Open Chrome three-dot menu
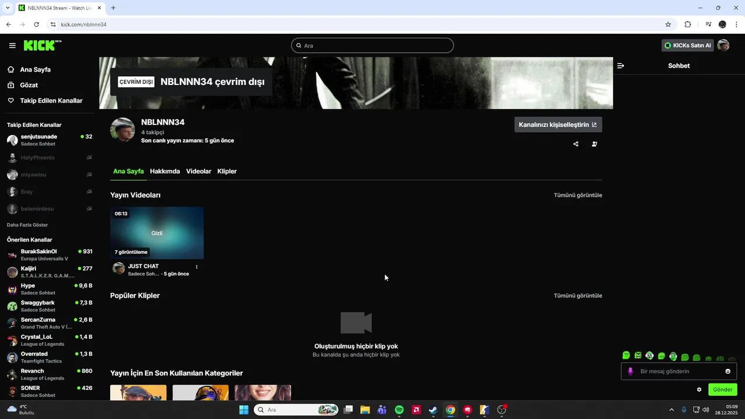 737,24
